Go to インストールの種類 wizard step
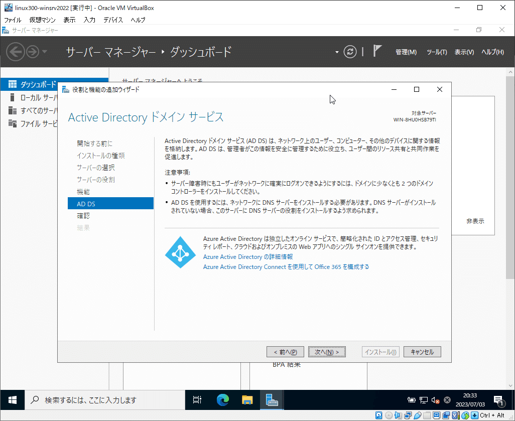Screen dimensions: 515x421 [100, 156]
